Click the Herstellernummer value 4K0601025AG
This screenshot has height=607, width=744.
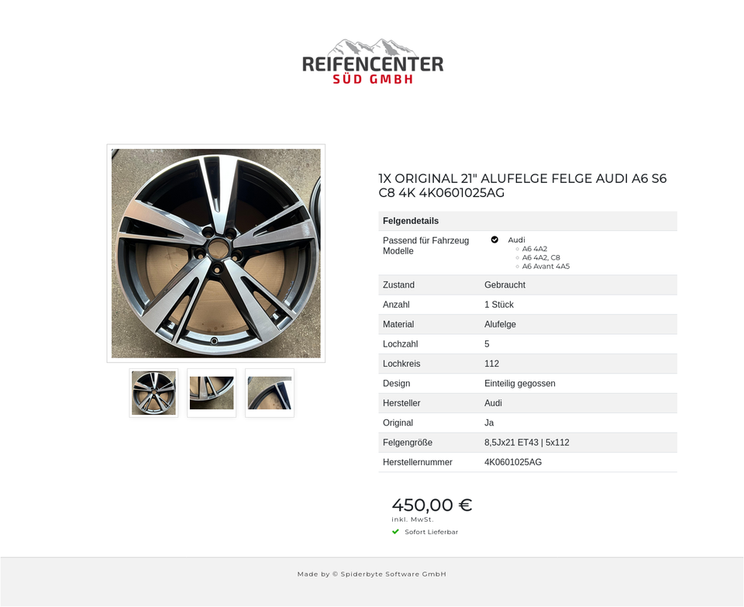[513, 462]
